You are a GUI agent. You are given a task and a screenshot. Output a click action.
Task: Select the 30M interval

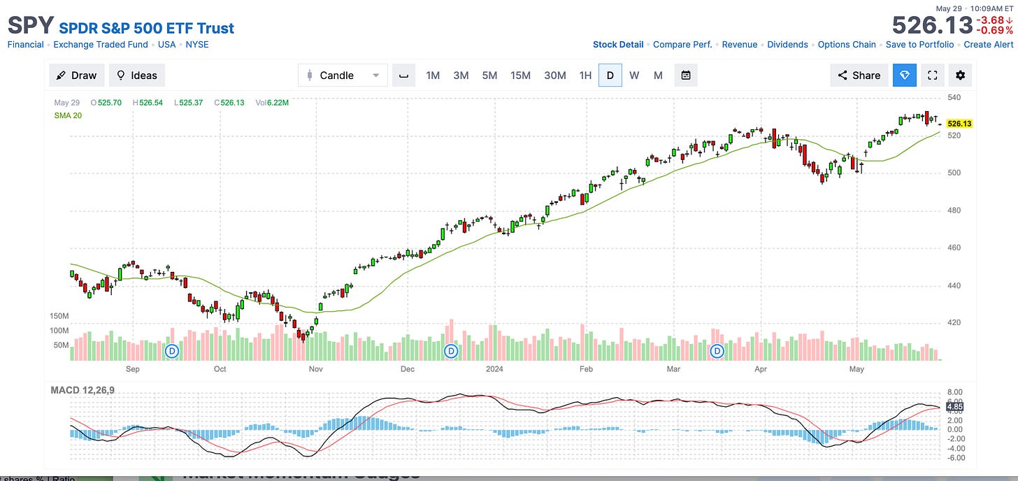click(x=555, y=76)
